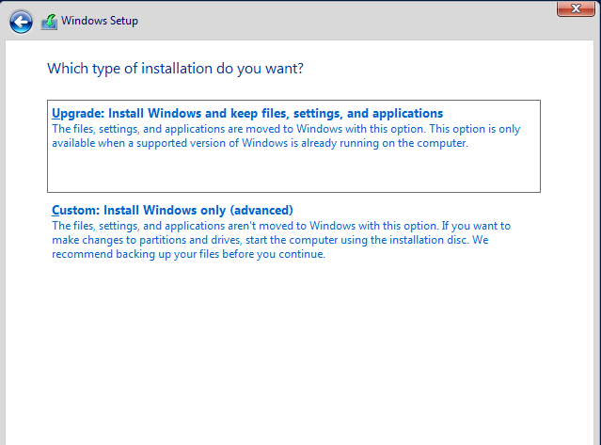The height and width of the screenshot is (445, 601).
Task: Click the word 'Upgrade:' in the first option
Action: [x=78, y=114]
